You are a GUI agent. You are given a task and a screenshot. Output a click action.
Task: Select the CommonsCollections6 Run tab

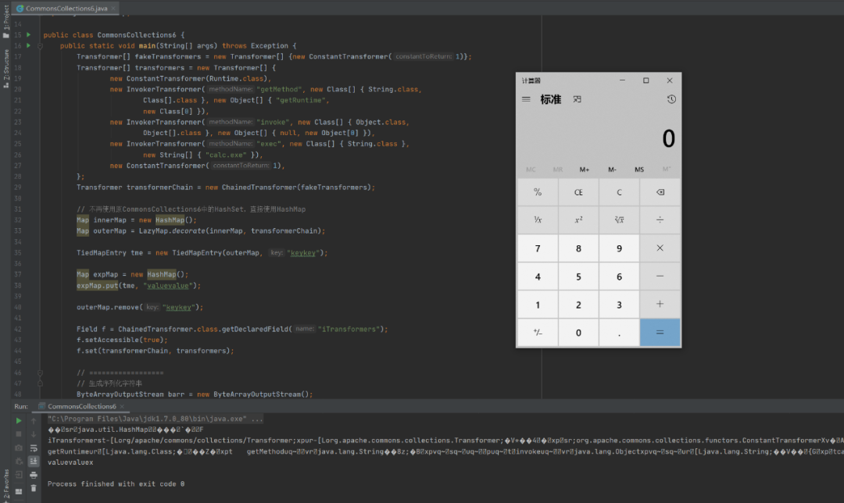(x=81, y=406)
